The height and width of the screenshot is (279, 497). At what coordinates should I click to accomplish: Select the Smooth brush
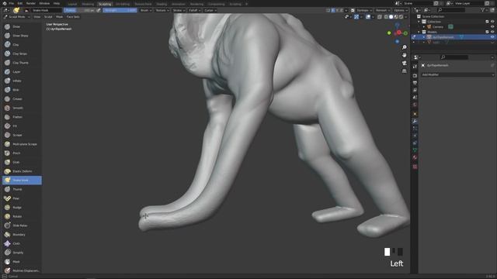[x=22, y=108]
